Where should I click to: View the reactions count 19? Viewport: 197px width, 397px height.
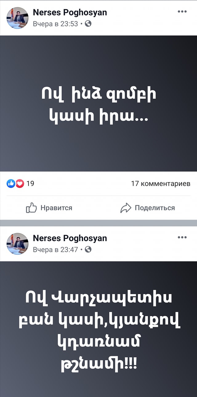[x=30, y=184]
